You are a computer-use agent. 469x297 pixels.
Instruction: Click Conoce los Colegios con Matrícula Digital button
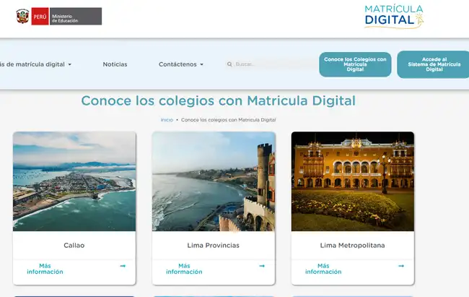coord(355,64)
